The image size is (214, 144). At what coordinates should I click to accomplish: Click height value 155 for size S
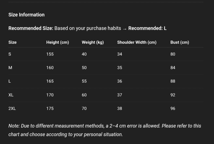[50, 54]
